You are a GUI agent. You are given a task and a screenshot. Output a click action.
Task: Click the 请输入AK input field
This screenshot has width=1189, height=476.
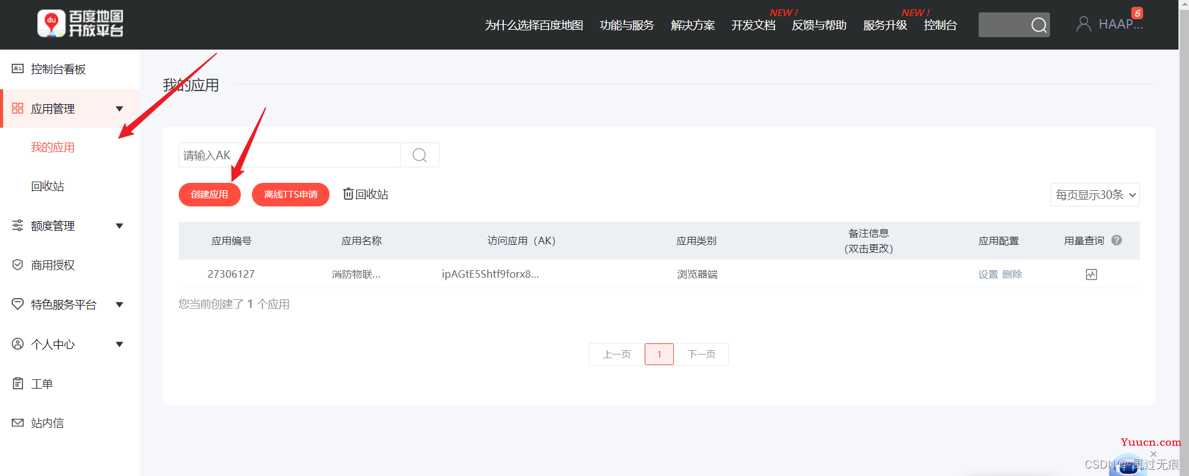click(290, 155)
